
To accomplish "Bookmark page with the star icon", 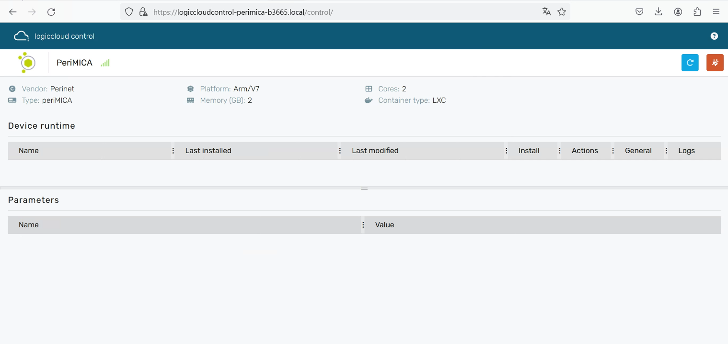I will (562, 12).
